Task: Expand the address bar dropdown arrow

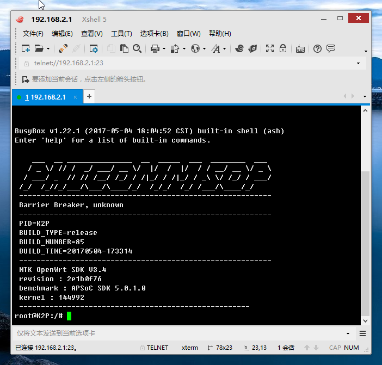Action: tap(359, 63)
